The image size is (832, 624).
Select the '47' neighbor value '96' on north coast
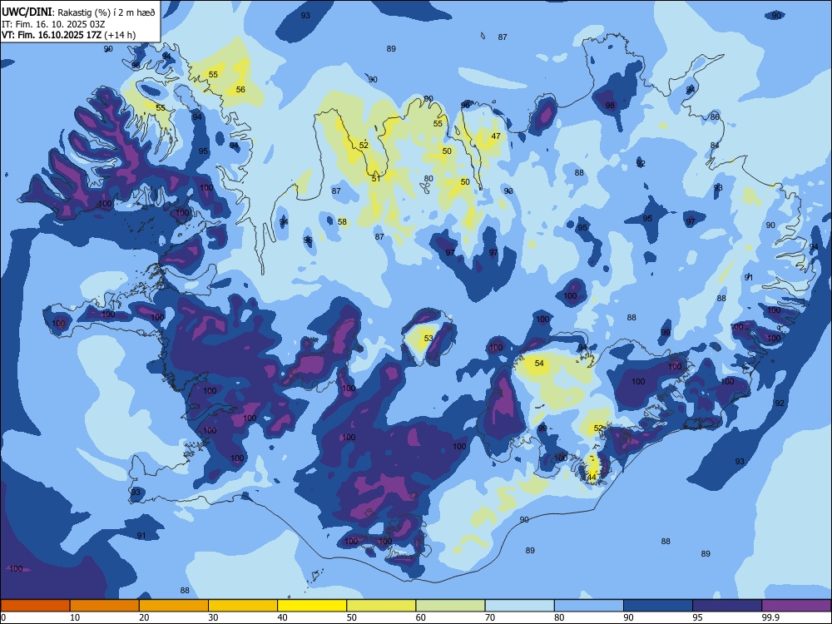tap(465, 105)
